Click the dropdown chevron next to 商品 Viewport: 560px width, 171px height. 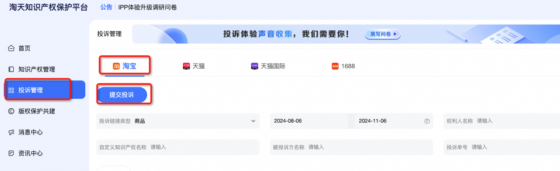click(253, 121)
